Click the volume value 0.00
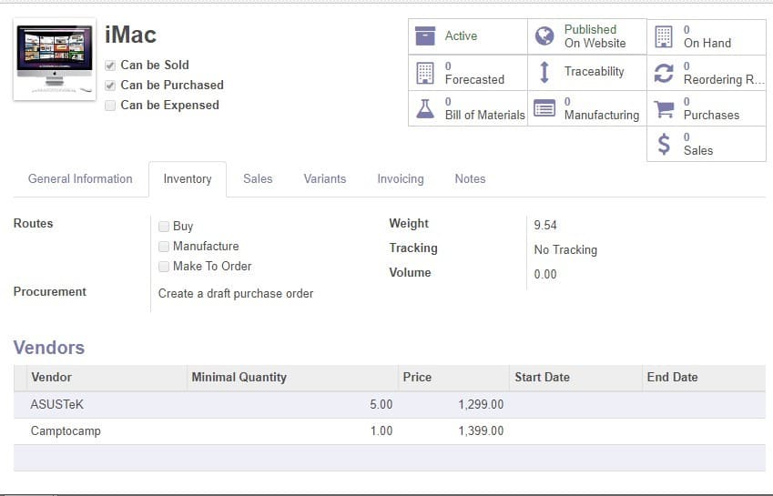 tap(545, 274)
